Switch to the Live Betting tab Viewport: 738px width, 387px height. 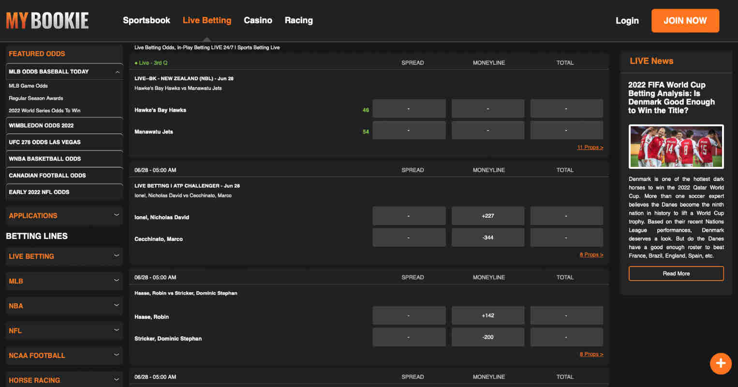(207, 20)
